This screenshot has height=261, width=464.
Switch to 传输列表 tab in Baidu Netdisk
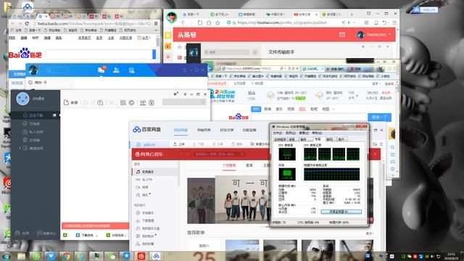click(x=204, y=130)
